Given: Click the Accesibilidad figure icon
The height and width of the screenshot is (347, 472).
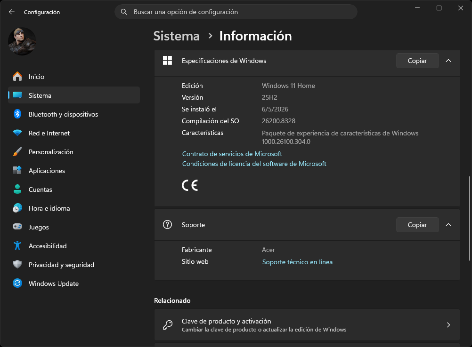Looking at the screenshot, I should pos(17,246).
